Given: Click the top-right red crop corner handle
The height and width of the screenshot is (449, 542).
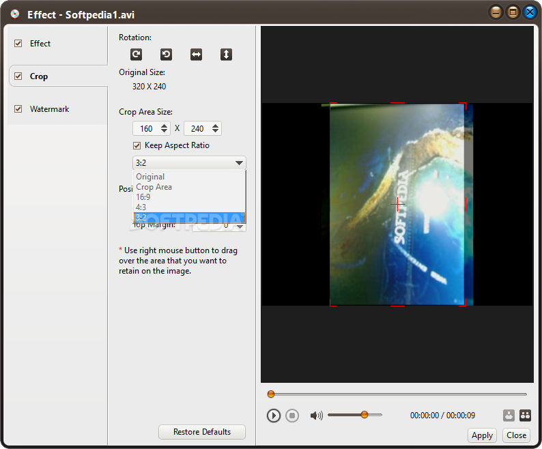Looking at the screenshot, I should [463, 105].
